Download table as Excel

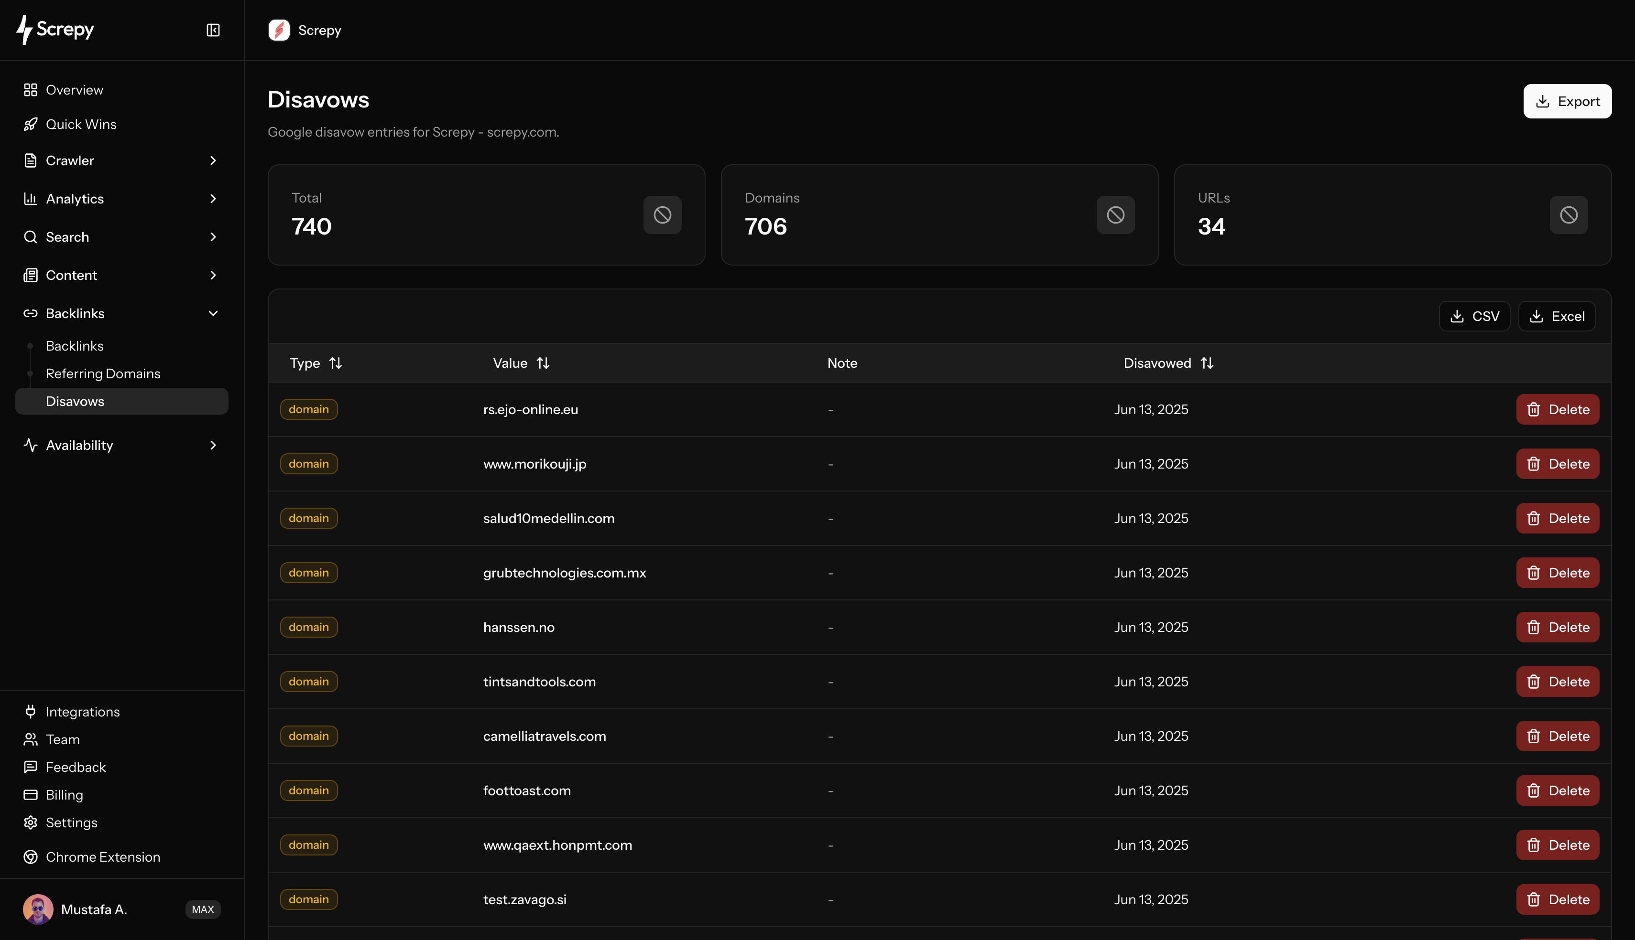1556,316
